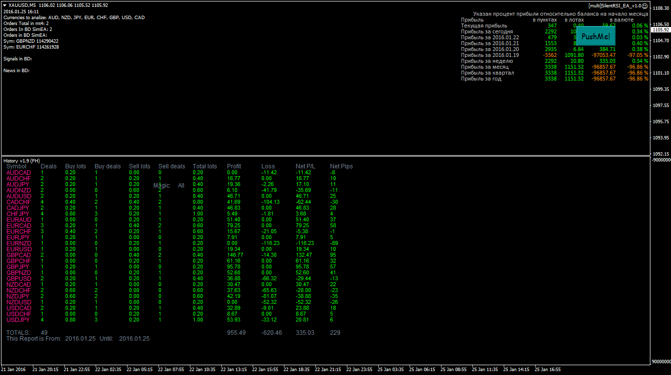Viewport: 671px width, 375px height.
Task: Click the smiley face expert advisor icon
Action: pyautogui.click(x=645, y=6)
